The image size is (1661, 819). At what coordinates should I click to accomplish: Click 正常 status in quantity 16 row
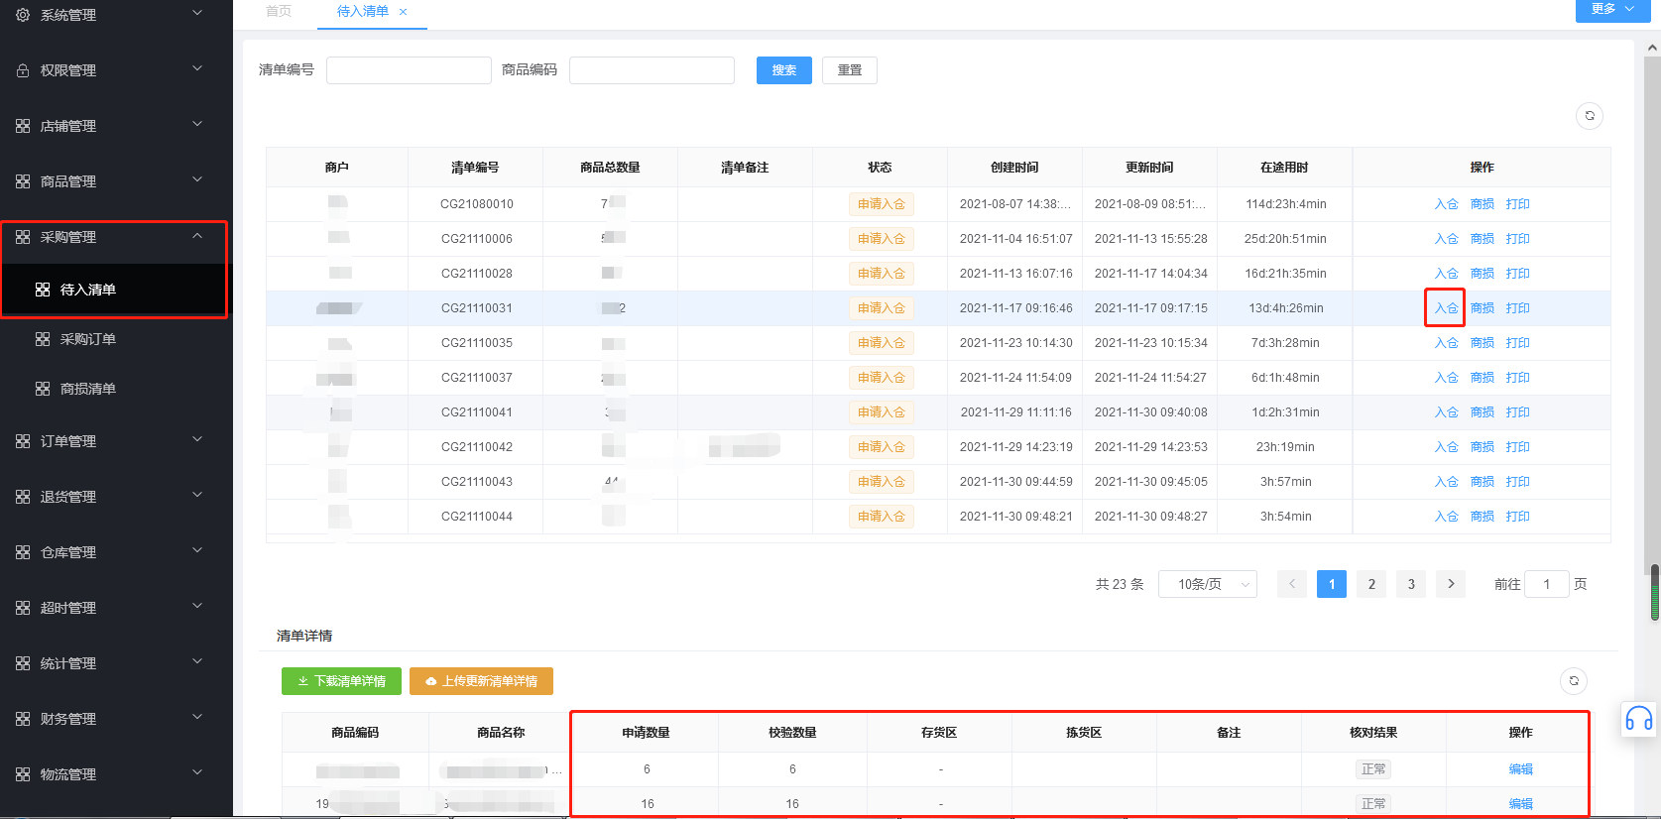[x=1373, y=804]
